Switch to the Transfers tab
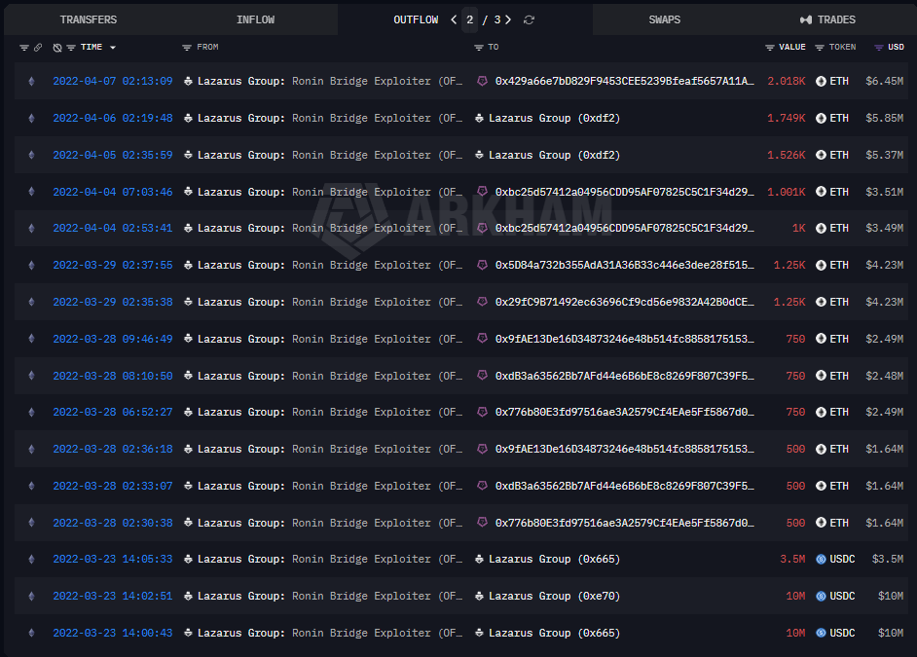 coord(89,19)
